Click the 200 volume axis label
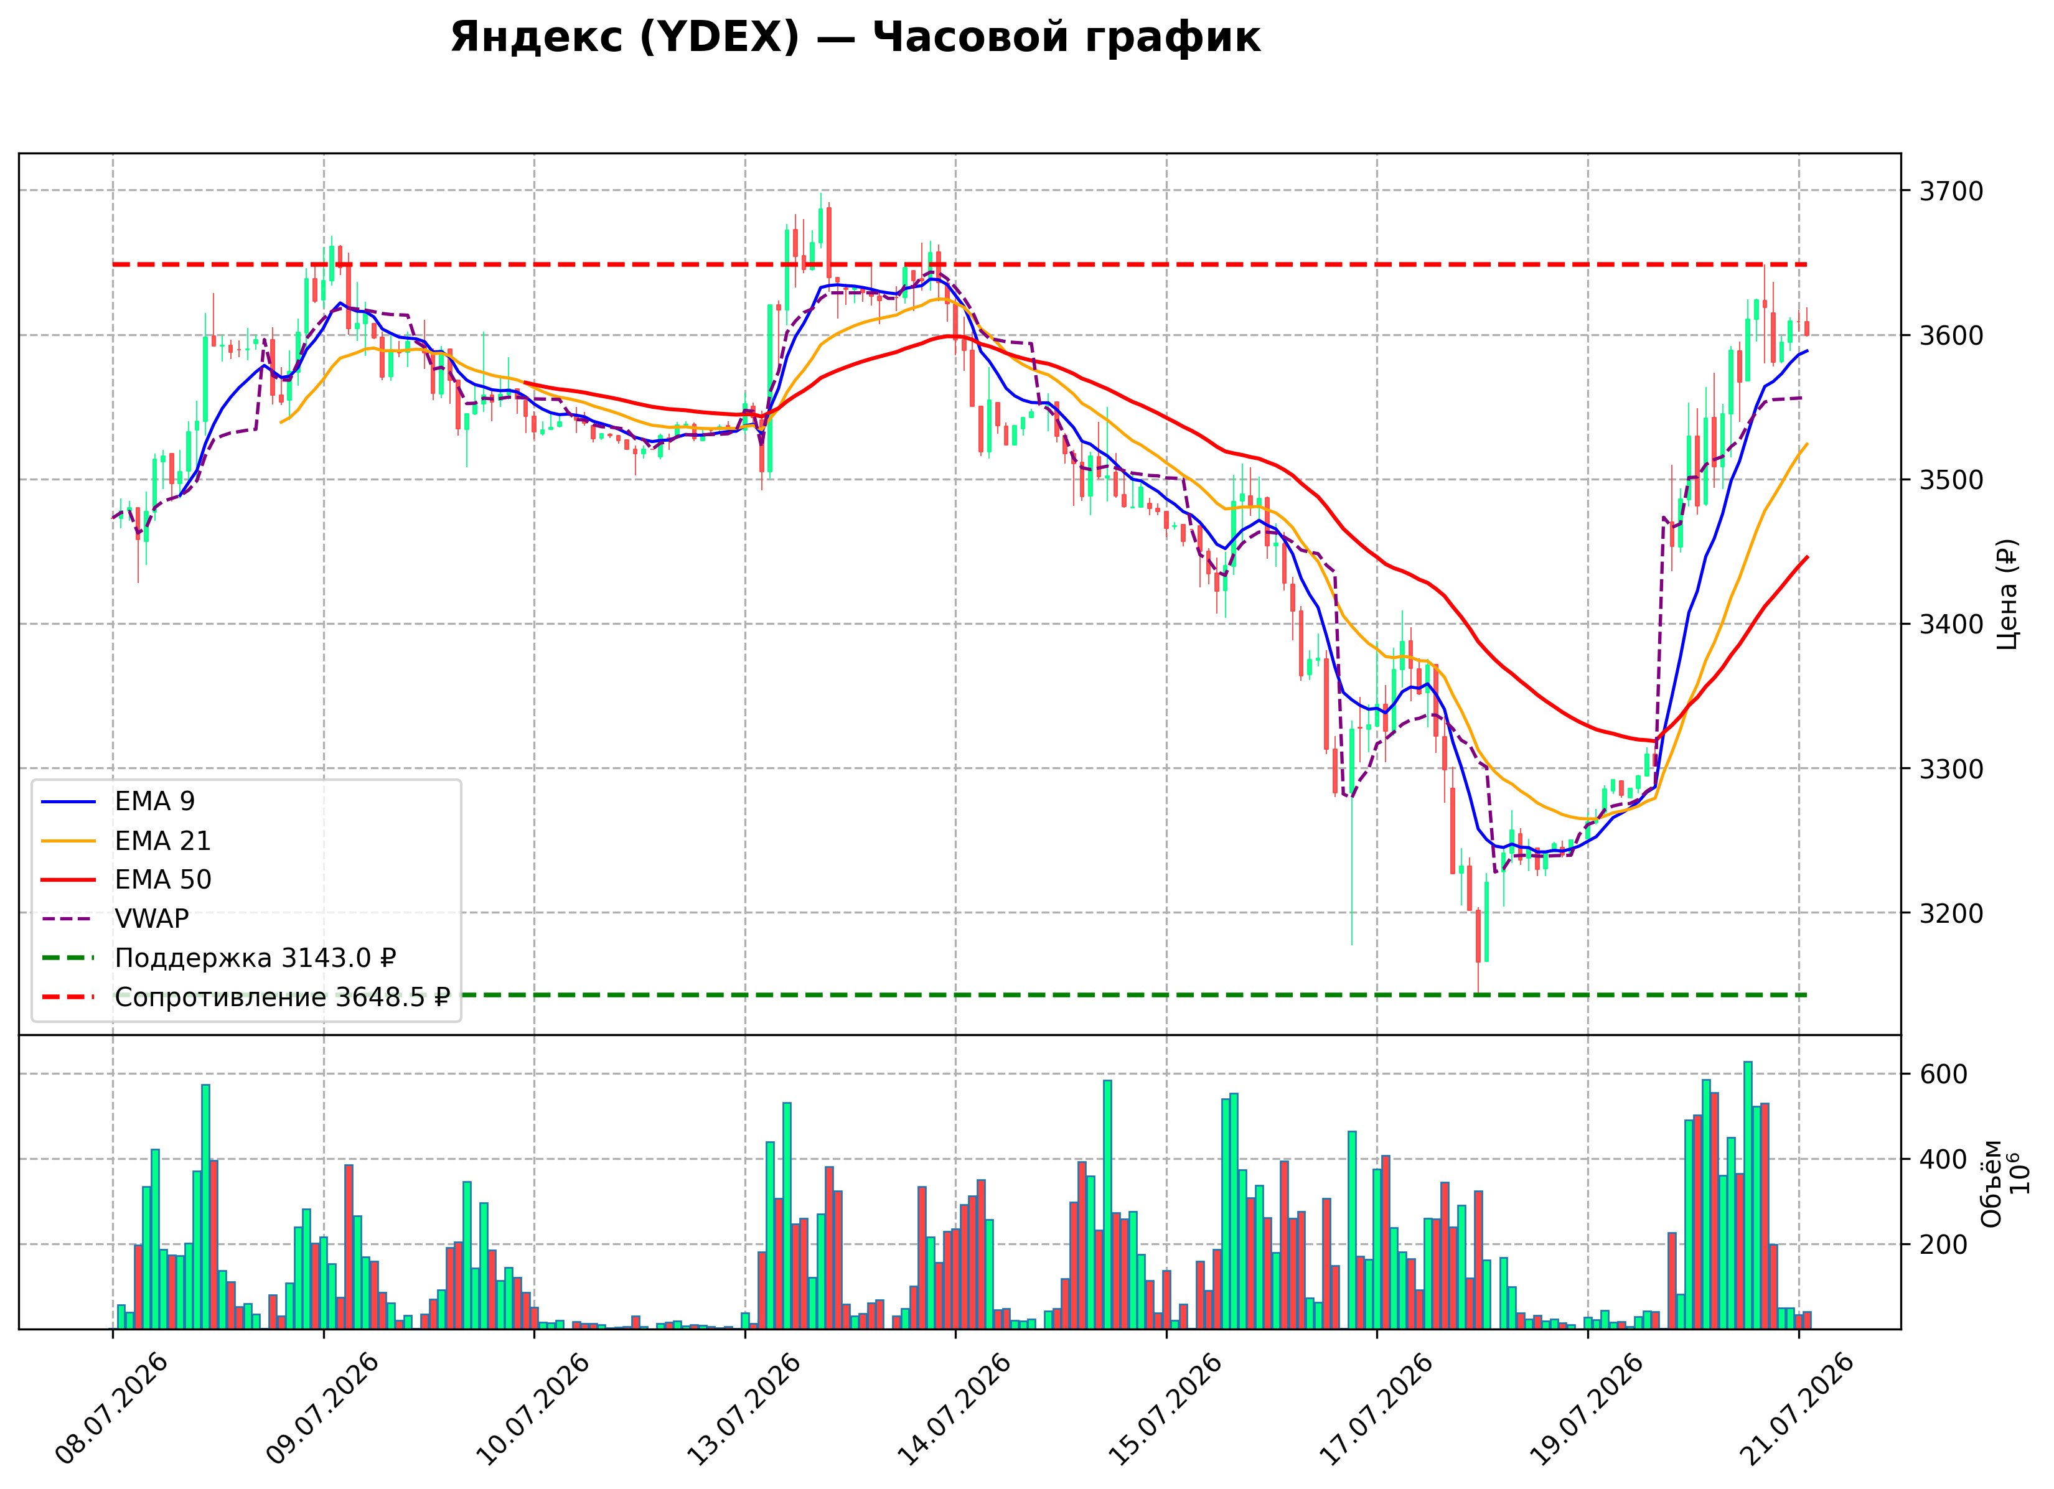Image resolution: width=2054 pixels, height=1489 pixels. (1943, 1244)
